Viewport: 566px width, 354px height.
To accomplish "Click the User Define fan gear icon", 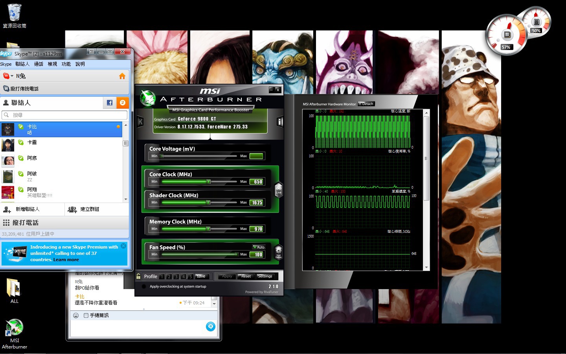I will [278, 251].
